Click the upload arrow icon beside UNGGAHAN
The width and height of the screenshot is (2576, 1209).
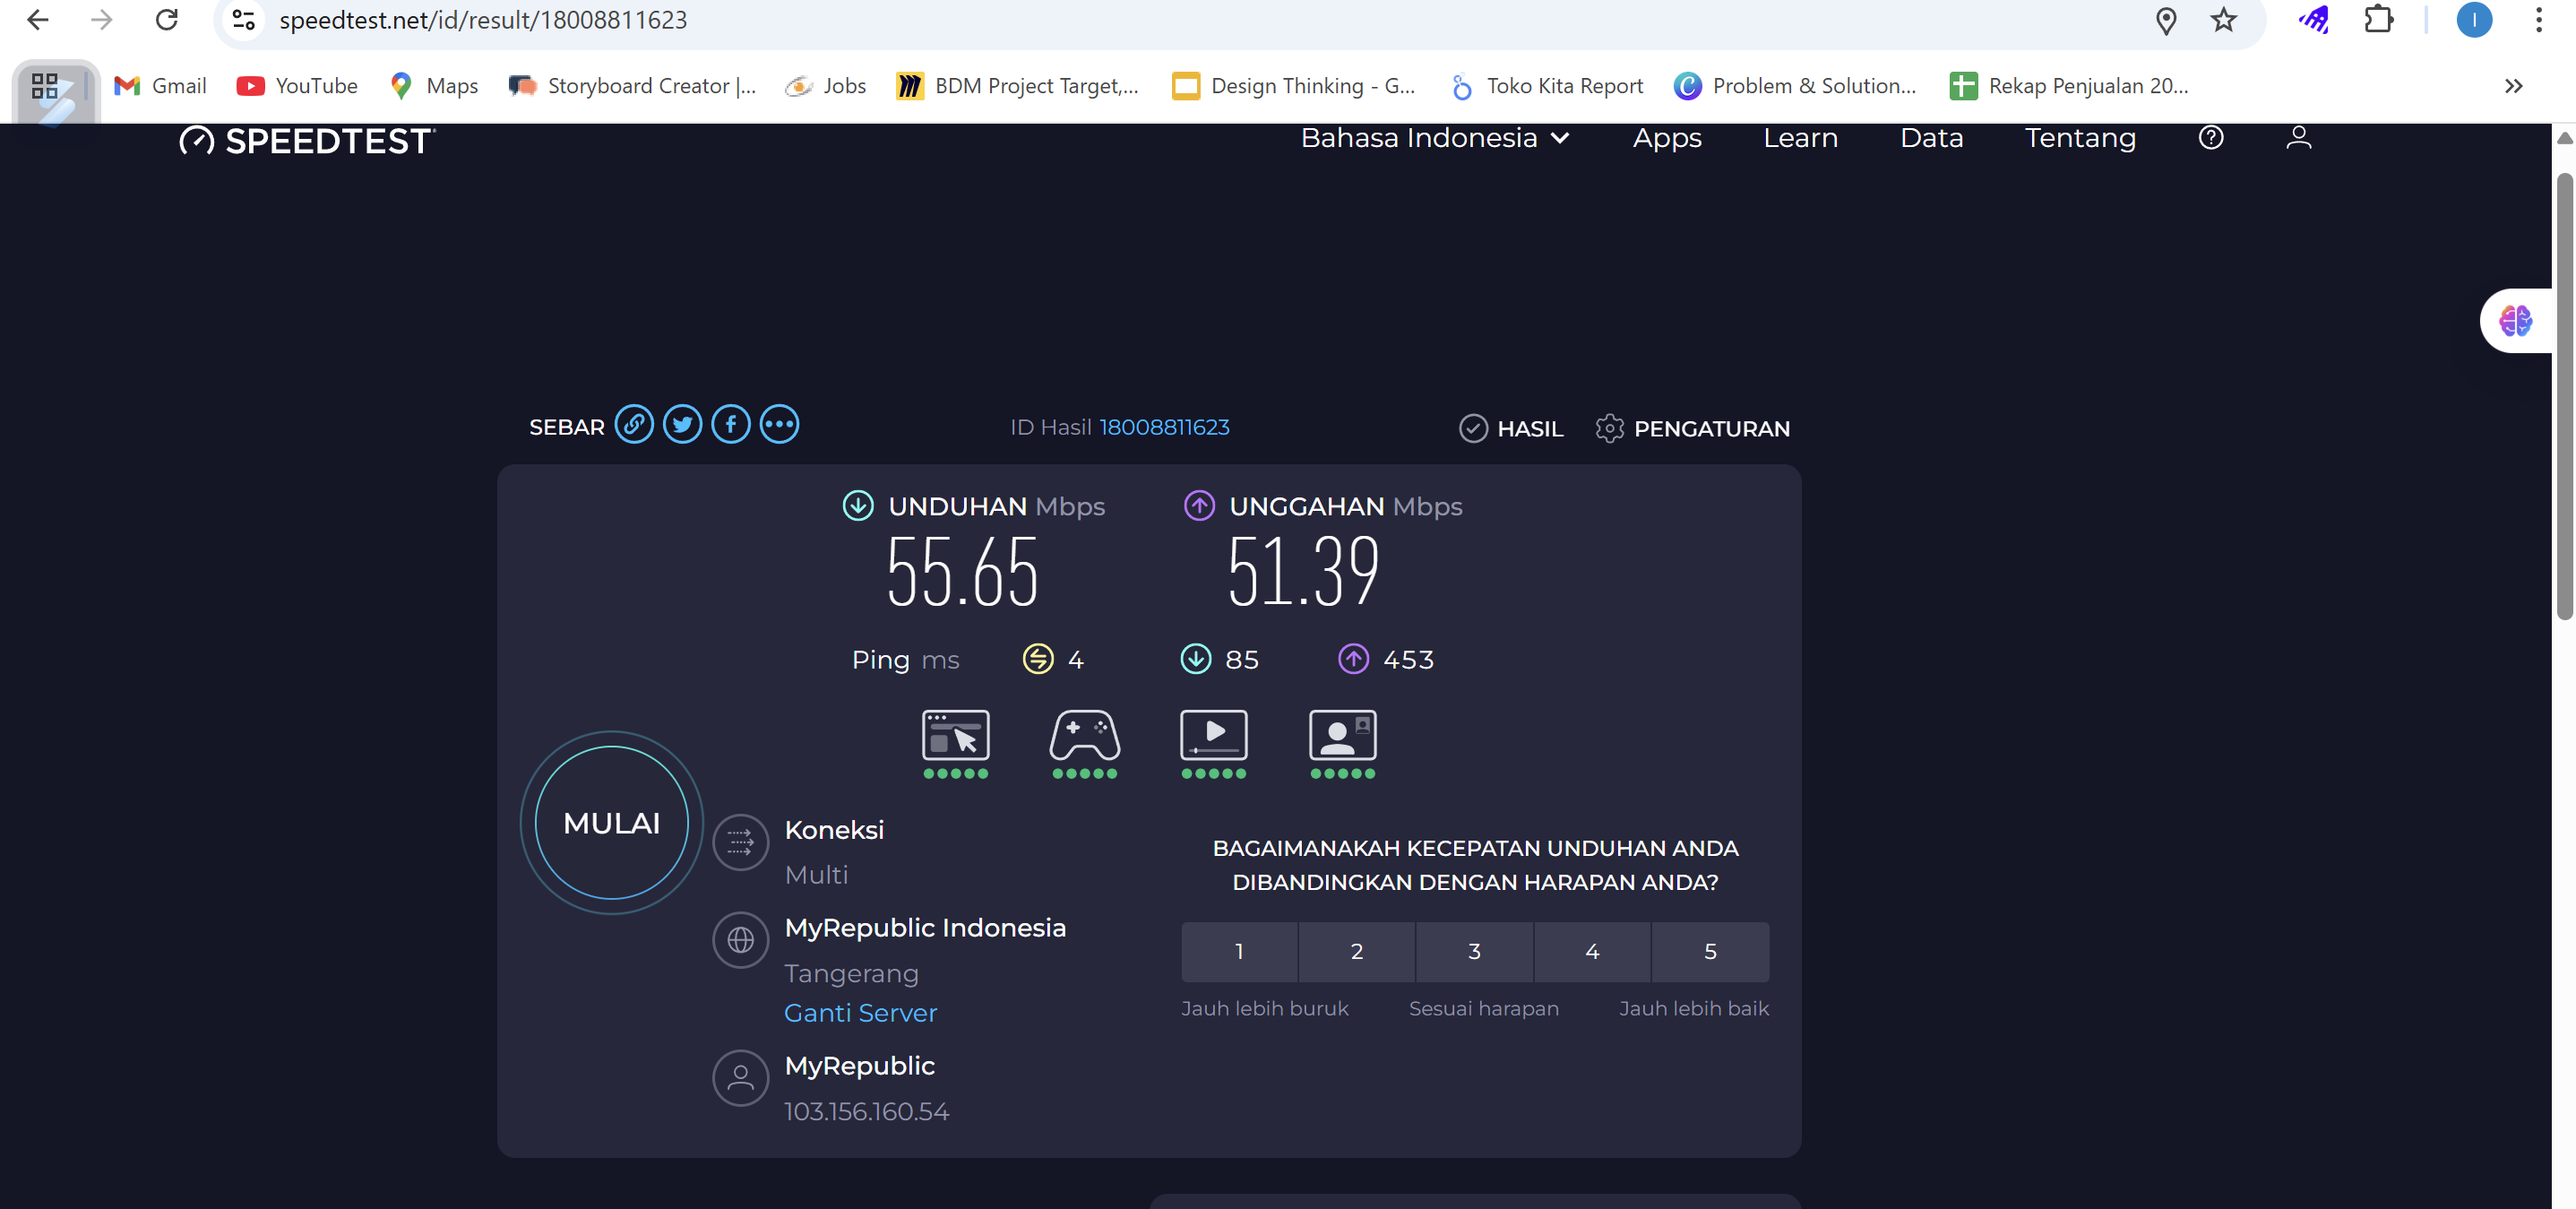pyautogui.click(x=1199, y=505)
